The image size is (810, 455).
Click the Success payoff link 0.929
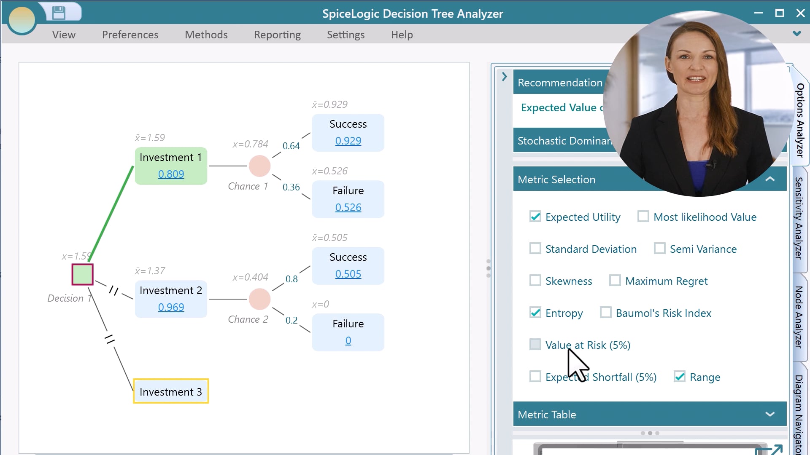coord(348,141)
